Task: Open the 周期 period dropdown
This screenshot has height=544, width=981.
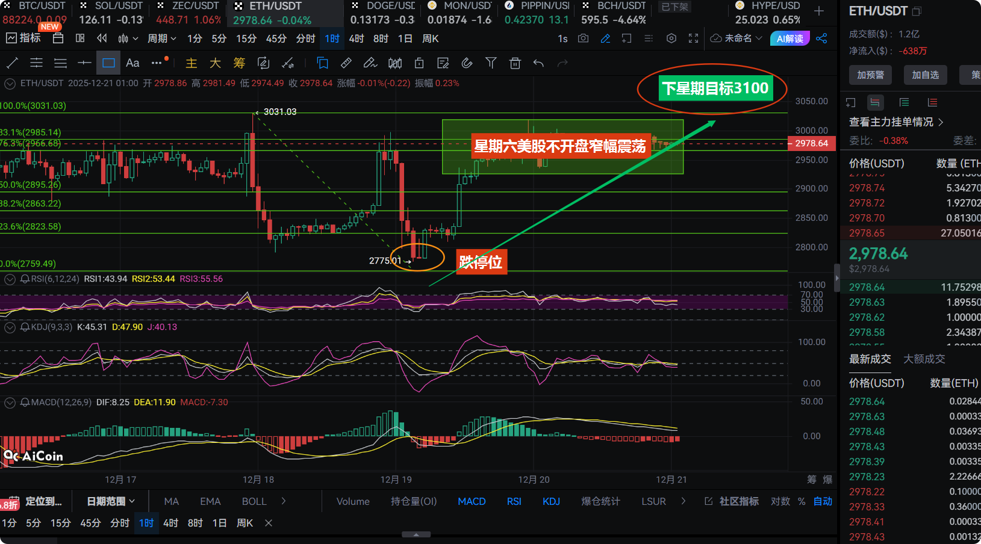Action: coord(162,39)
